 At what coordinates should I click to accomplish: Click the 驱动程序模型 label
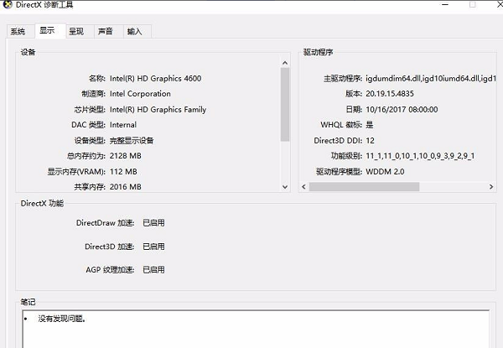click(x=339, y=172)
